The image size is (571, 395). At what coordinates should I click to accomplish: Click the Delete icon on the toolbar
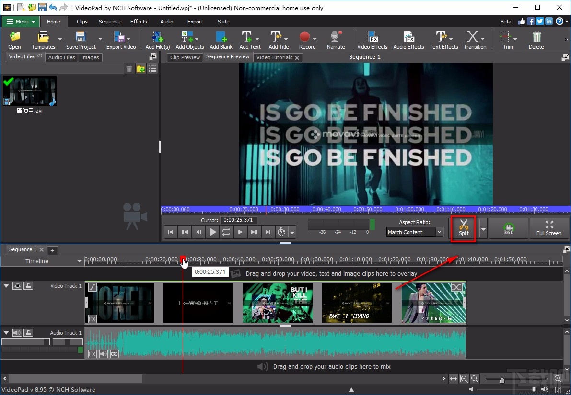(536, 39)
